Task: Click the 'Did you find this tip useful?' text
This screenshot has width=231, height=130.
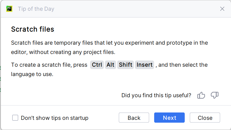Action: (156, 96)
